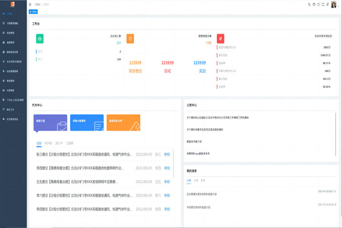The image size is (342, 228).
Task: Open the user avatar dropdown menu
Action: [x=333, y=5]
